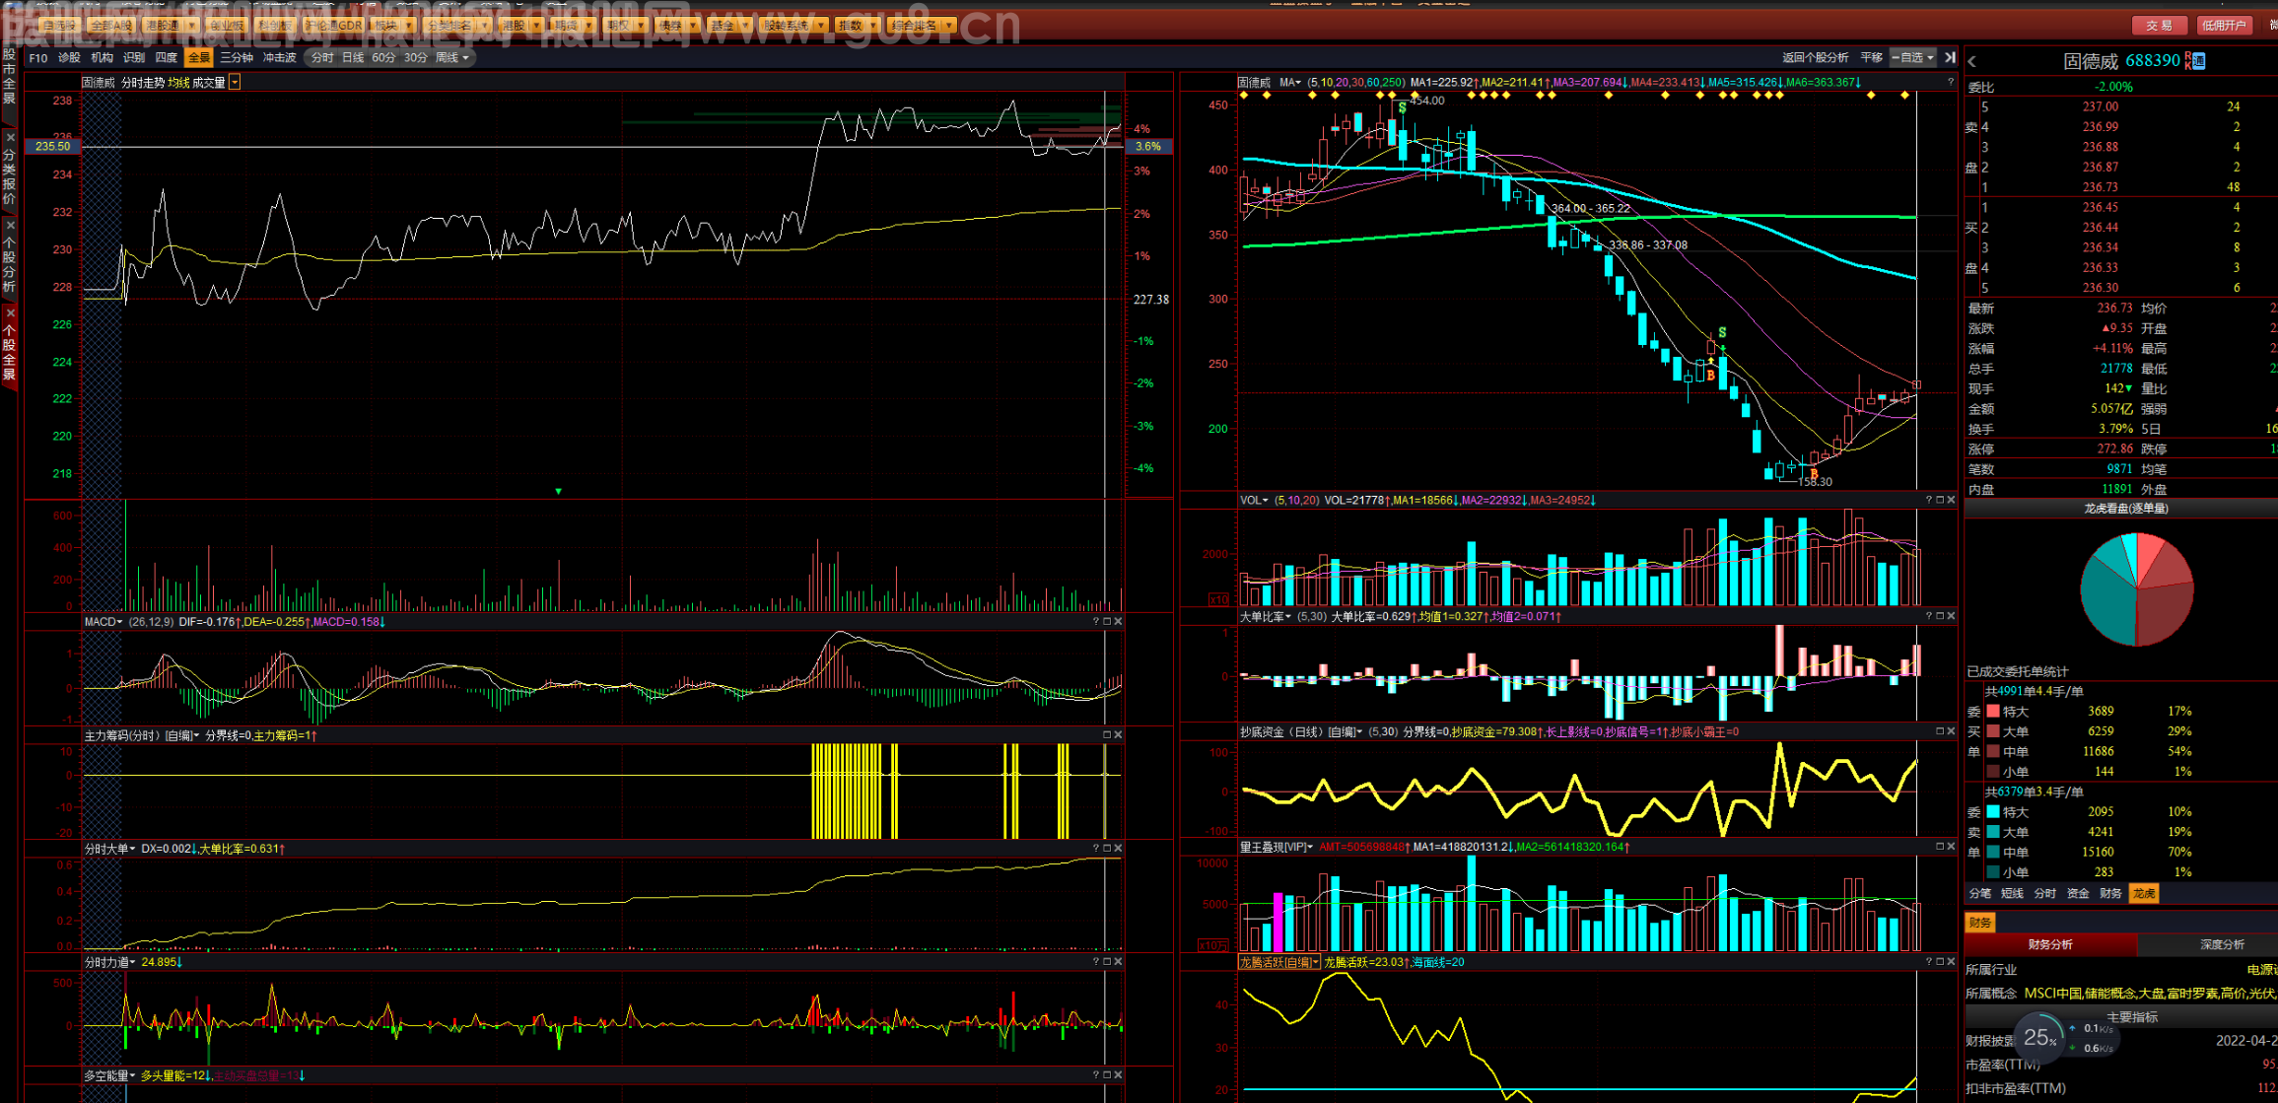Click the 特大 sell-order cyan color swatch

pyautogui.click(x=1993, y=812)
